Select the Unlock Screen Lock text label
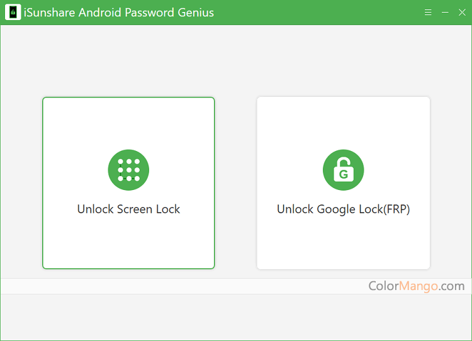 coord(128,209)
